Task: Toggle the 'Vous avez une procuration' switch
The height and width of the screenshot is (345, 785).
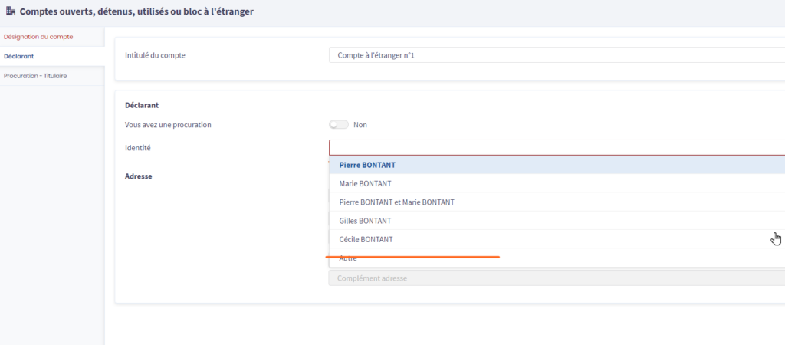Action: pos(338,125)
